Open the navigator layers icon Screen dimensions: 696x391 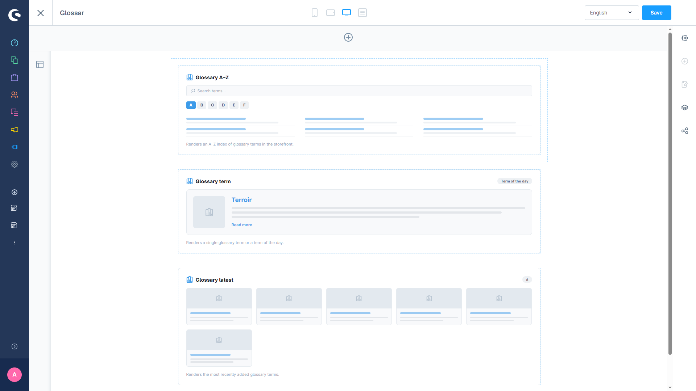click(x=685, y=108)
